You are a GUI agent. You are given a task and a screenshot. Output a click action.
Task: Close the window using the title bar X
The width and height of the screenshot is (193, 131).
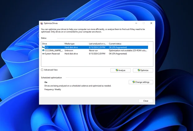151,23
